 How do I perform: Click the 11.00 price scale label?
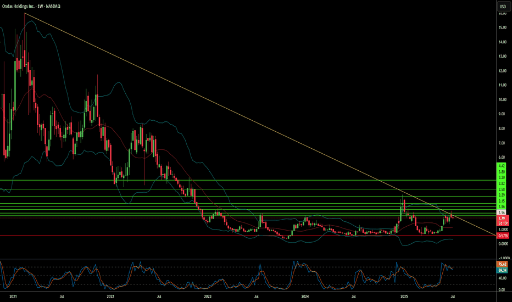click(503, 85)
